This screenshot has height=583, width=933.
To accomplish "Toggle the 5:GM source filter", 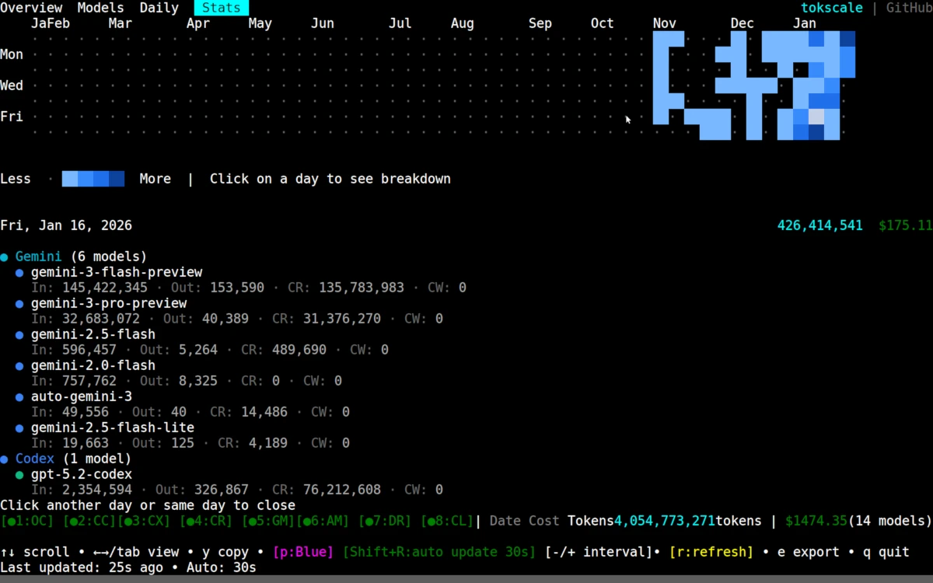I will [268, 521].
